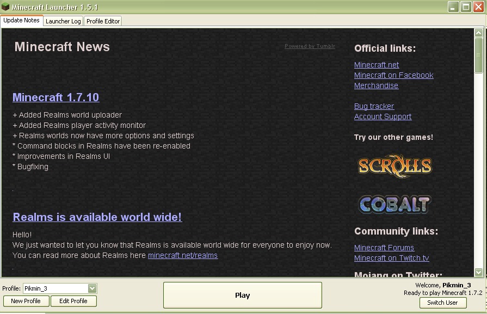Screen dimensions: 487x314
Task: Click the scrollbar up arrow
Action: (x=479, y=32)
